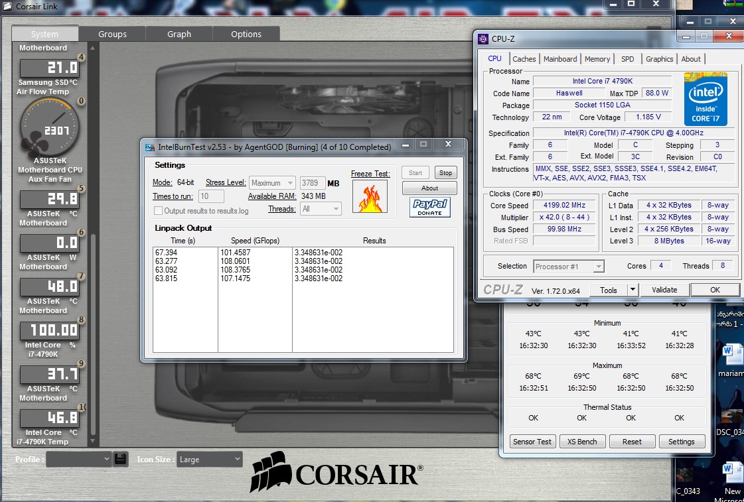Click the Samsung SSD 21.0 temperature tile
The height and width of the screenshot is (502, 744).
coord(50,68)
